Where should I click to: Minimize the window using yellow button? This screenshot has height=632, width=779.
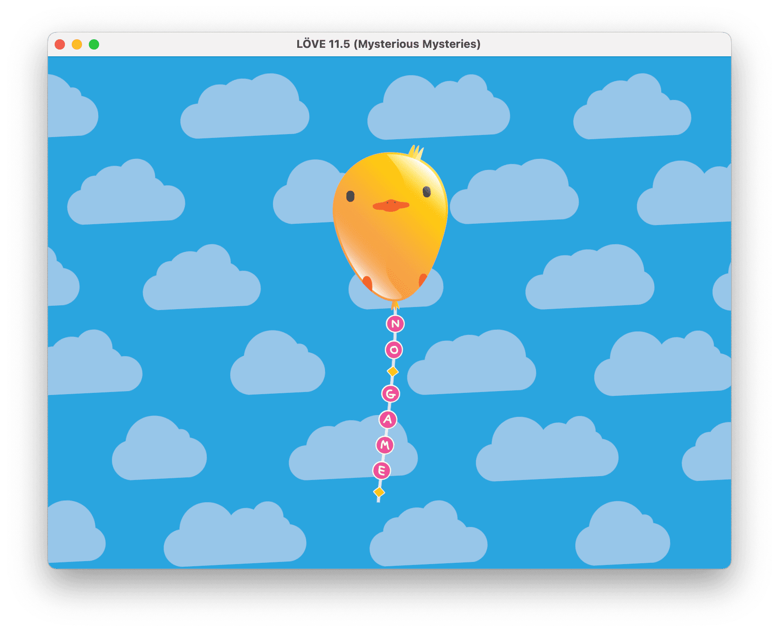tap(77, 44)
